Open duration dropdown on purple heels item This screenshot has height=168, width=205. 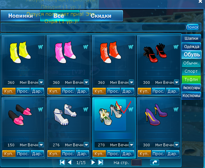point(177,145)
